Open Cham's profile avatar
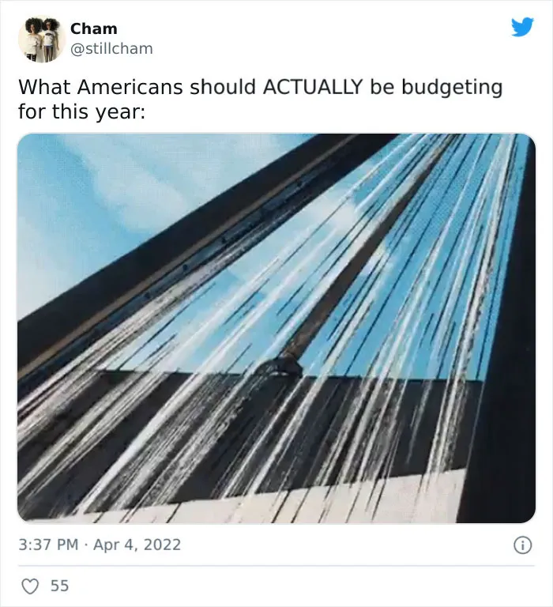 tap(42, 39)
